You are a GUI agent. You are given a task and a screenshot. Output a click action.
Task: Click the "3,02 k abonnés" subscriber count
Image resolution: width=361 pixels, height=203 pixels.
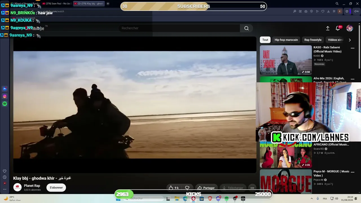point(32,190)
